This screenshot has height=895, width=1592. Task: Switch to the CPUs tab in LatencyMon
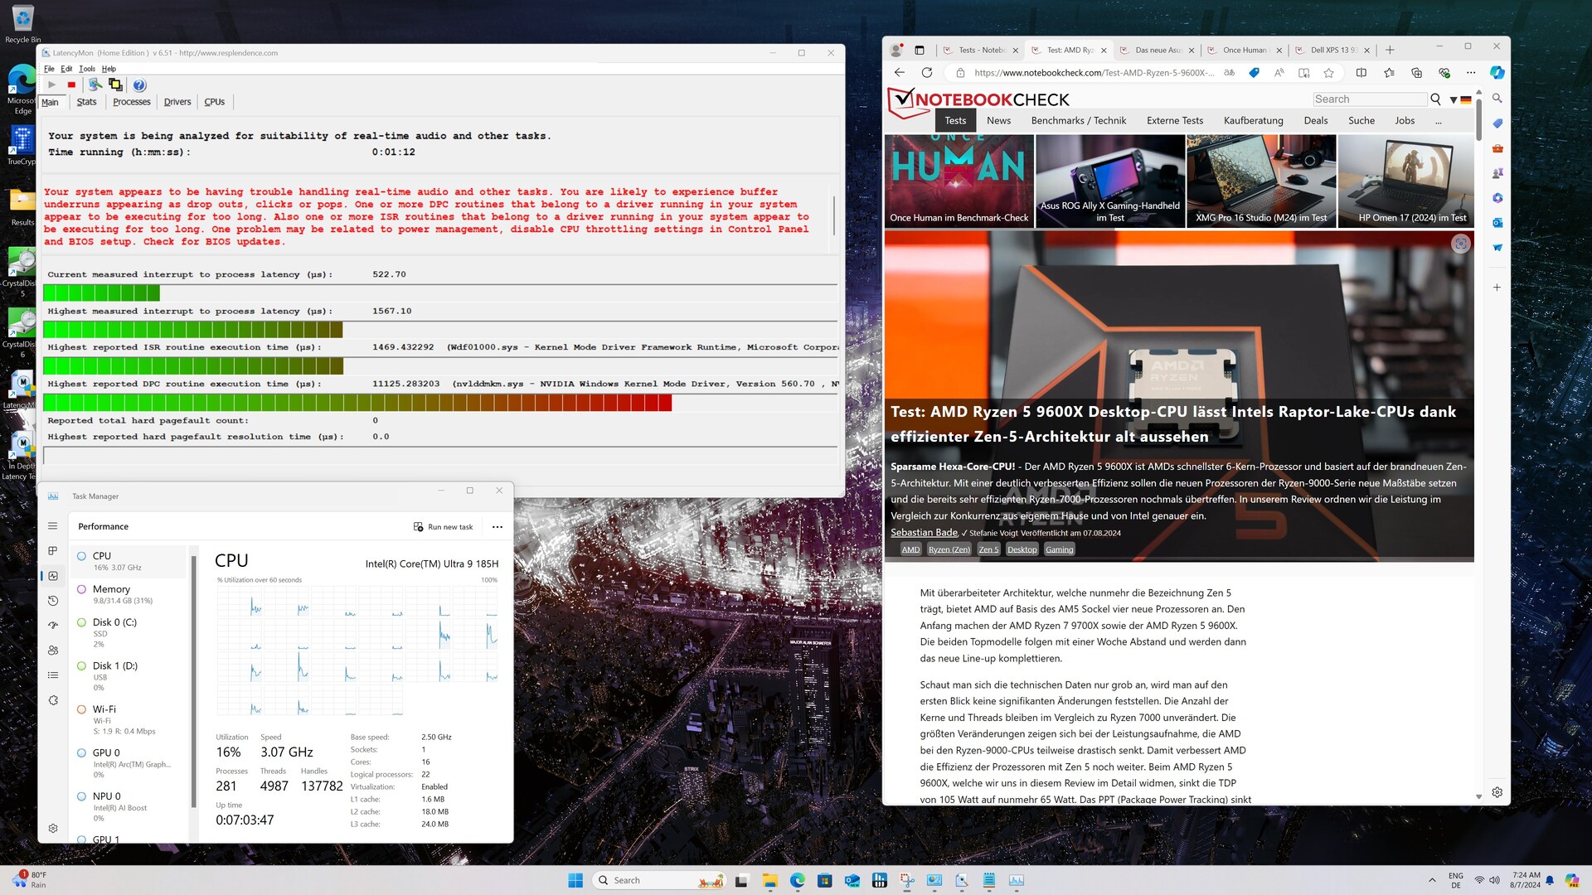tap(215, 102)
